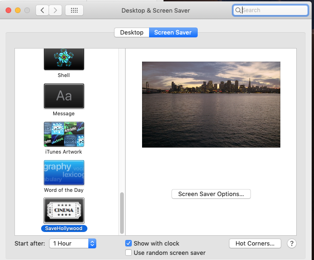Viewport: 314px width, 260px height.
Task: Go forward with the right arrow button
Action: click(x=56, y=10)
